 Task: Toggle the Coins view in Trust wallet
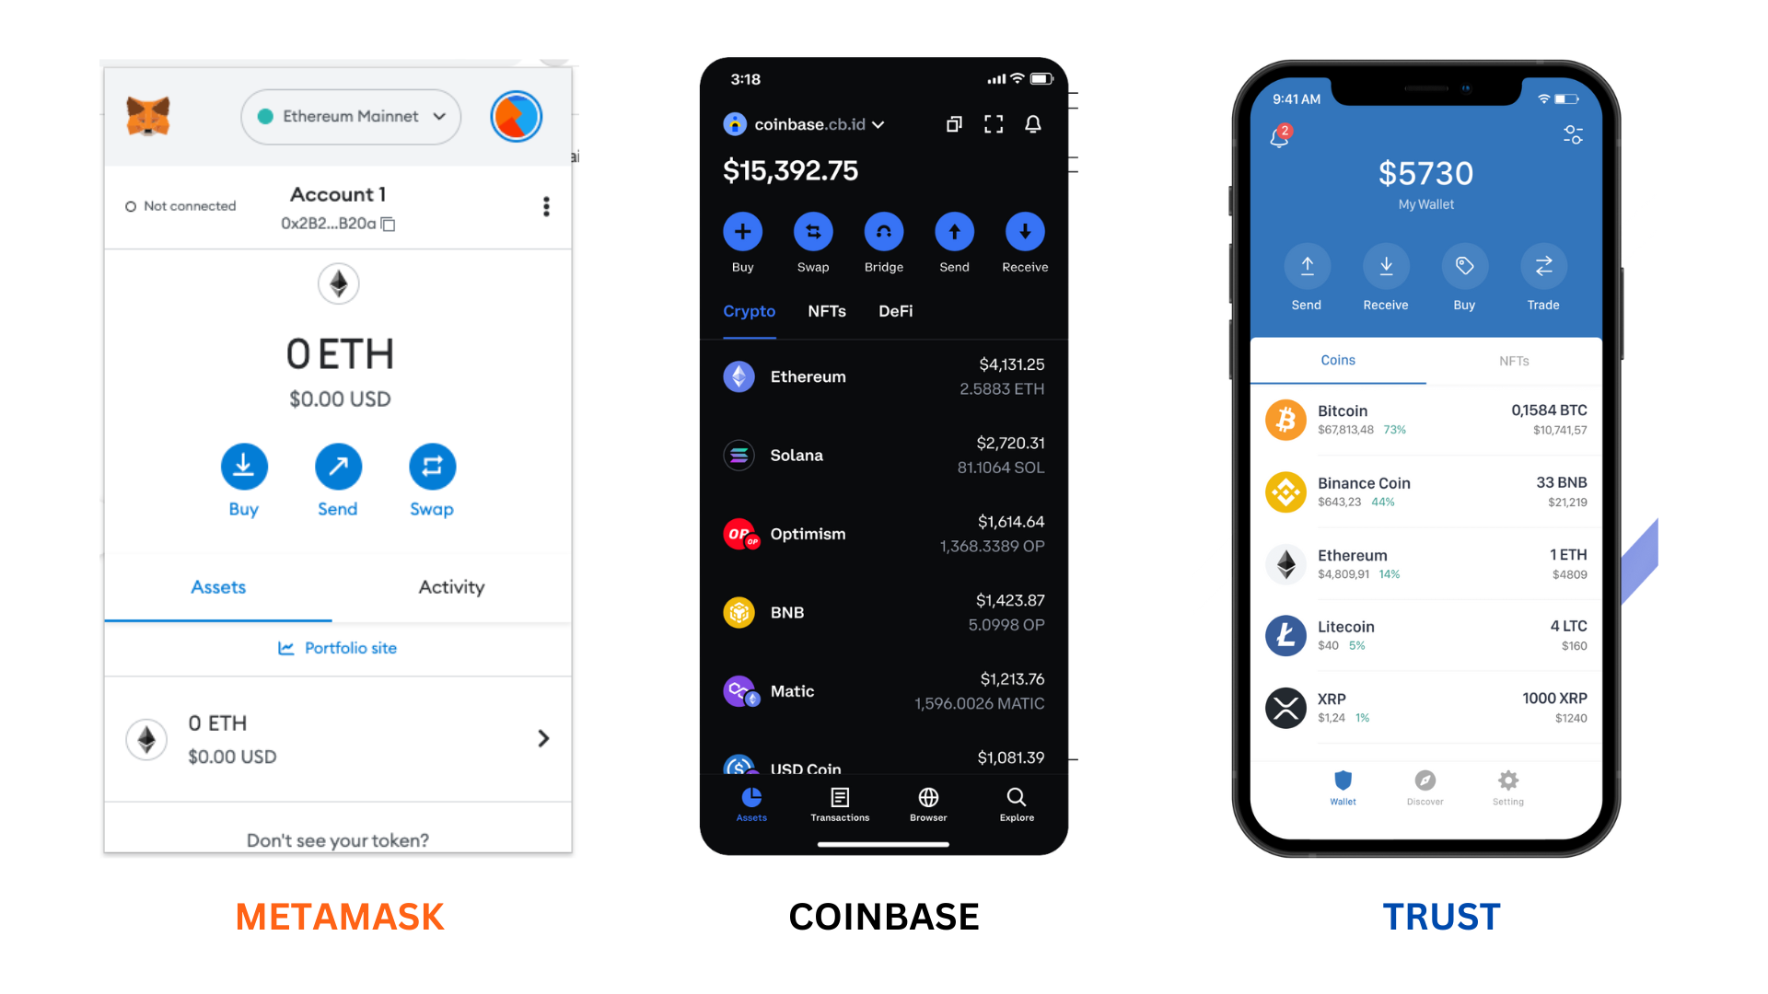(1338, 358)
